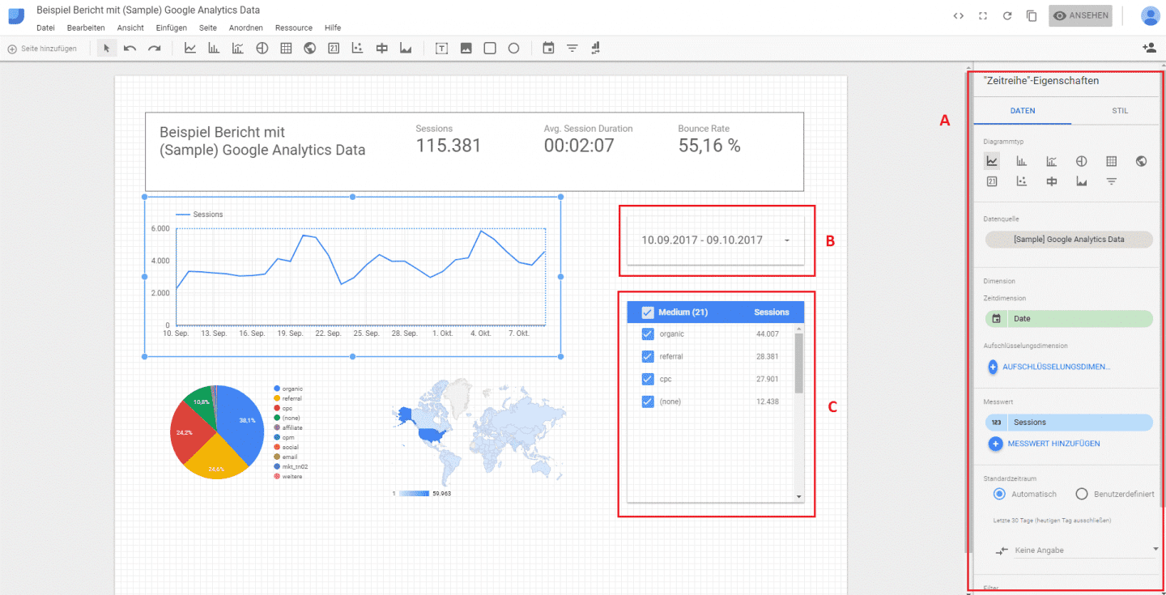Open the date range 10.09.2017 dropdown

pos(786,240)
